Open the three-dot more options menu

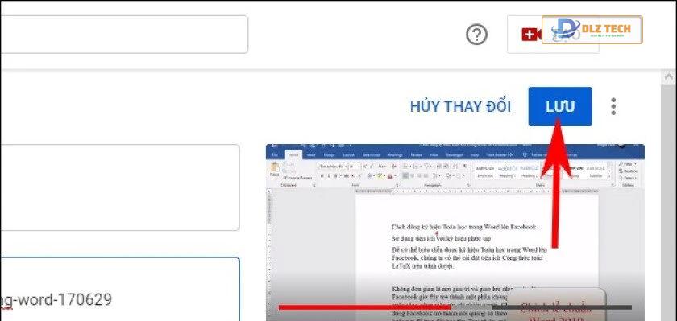click(x=613, y=106)
